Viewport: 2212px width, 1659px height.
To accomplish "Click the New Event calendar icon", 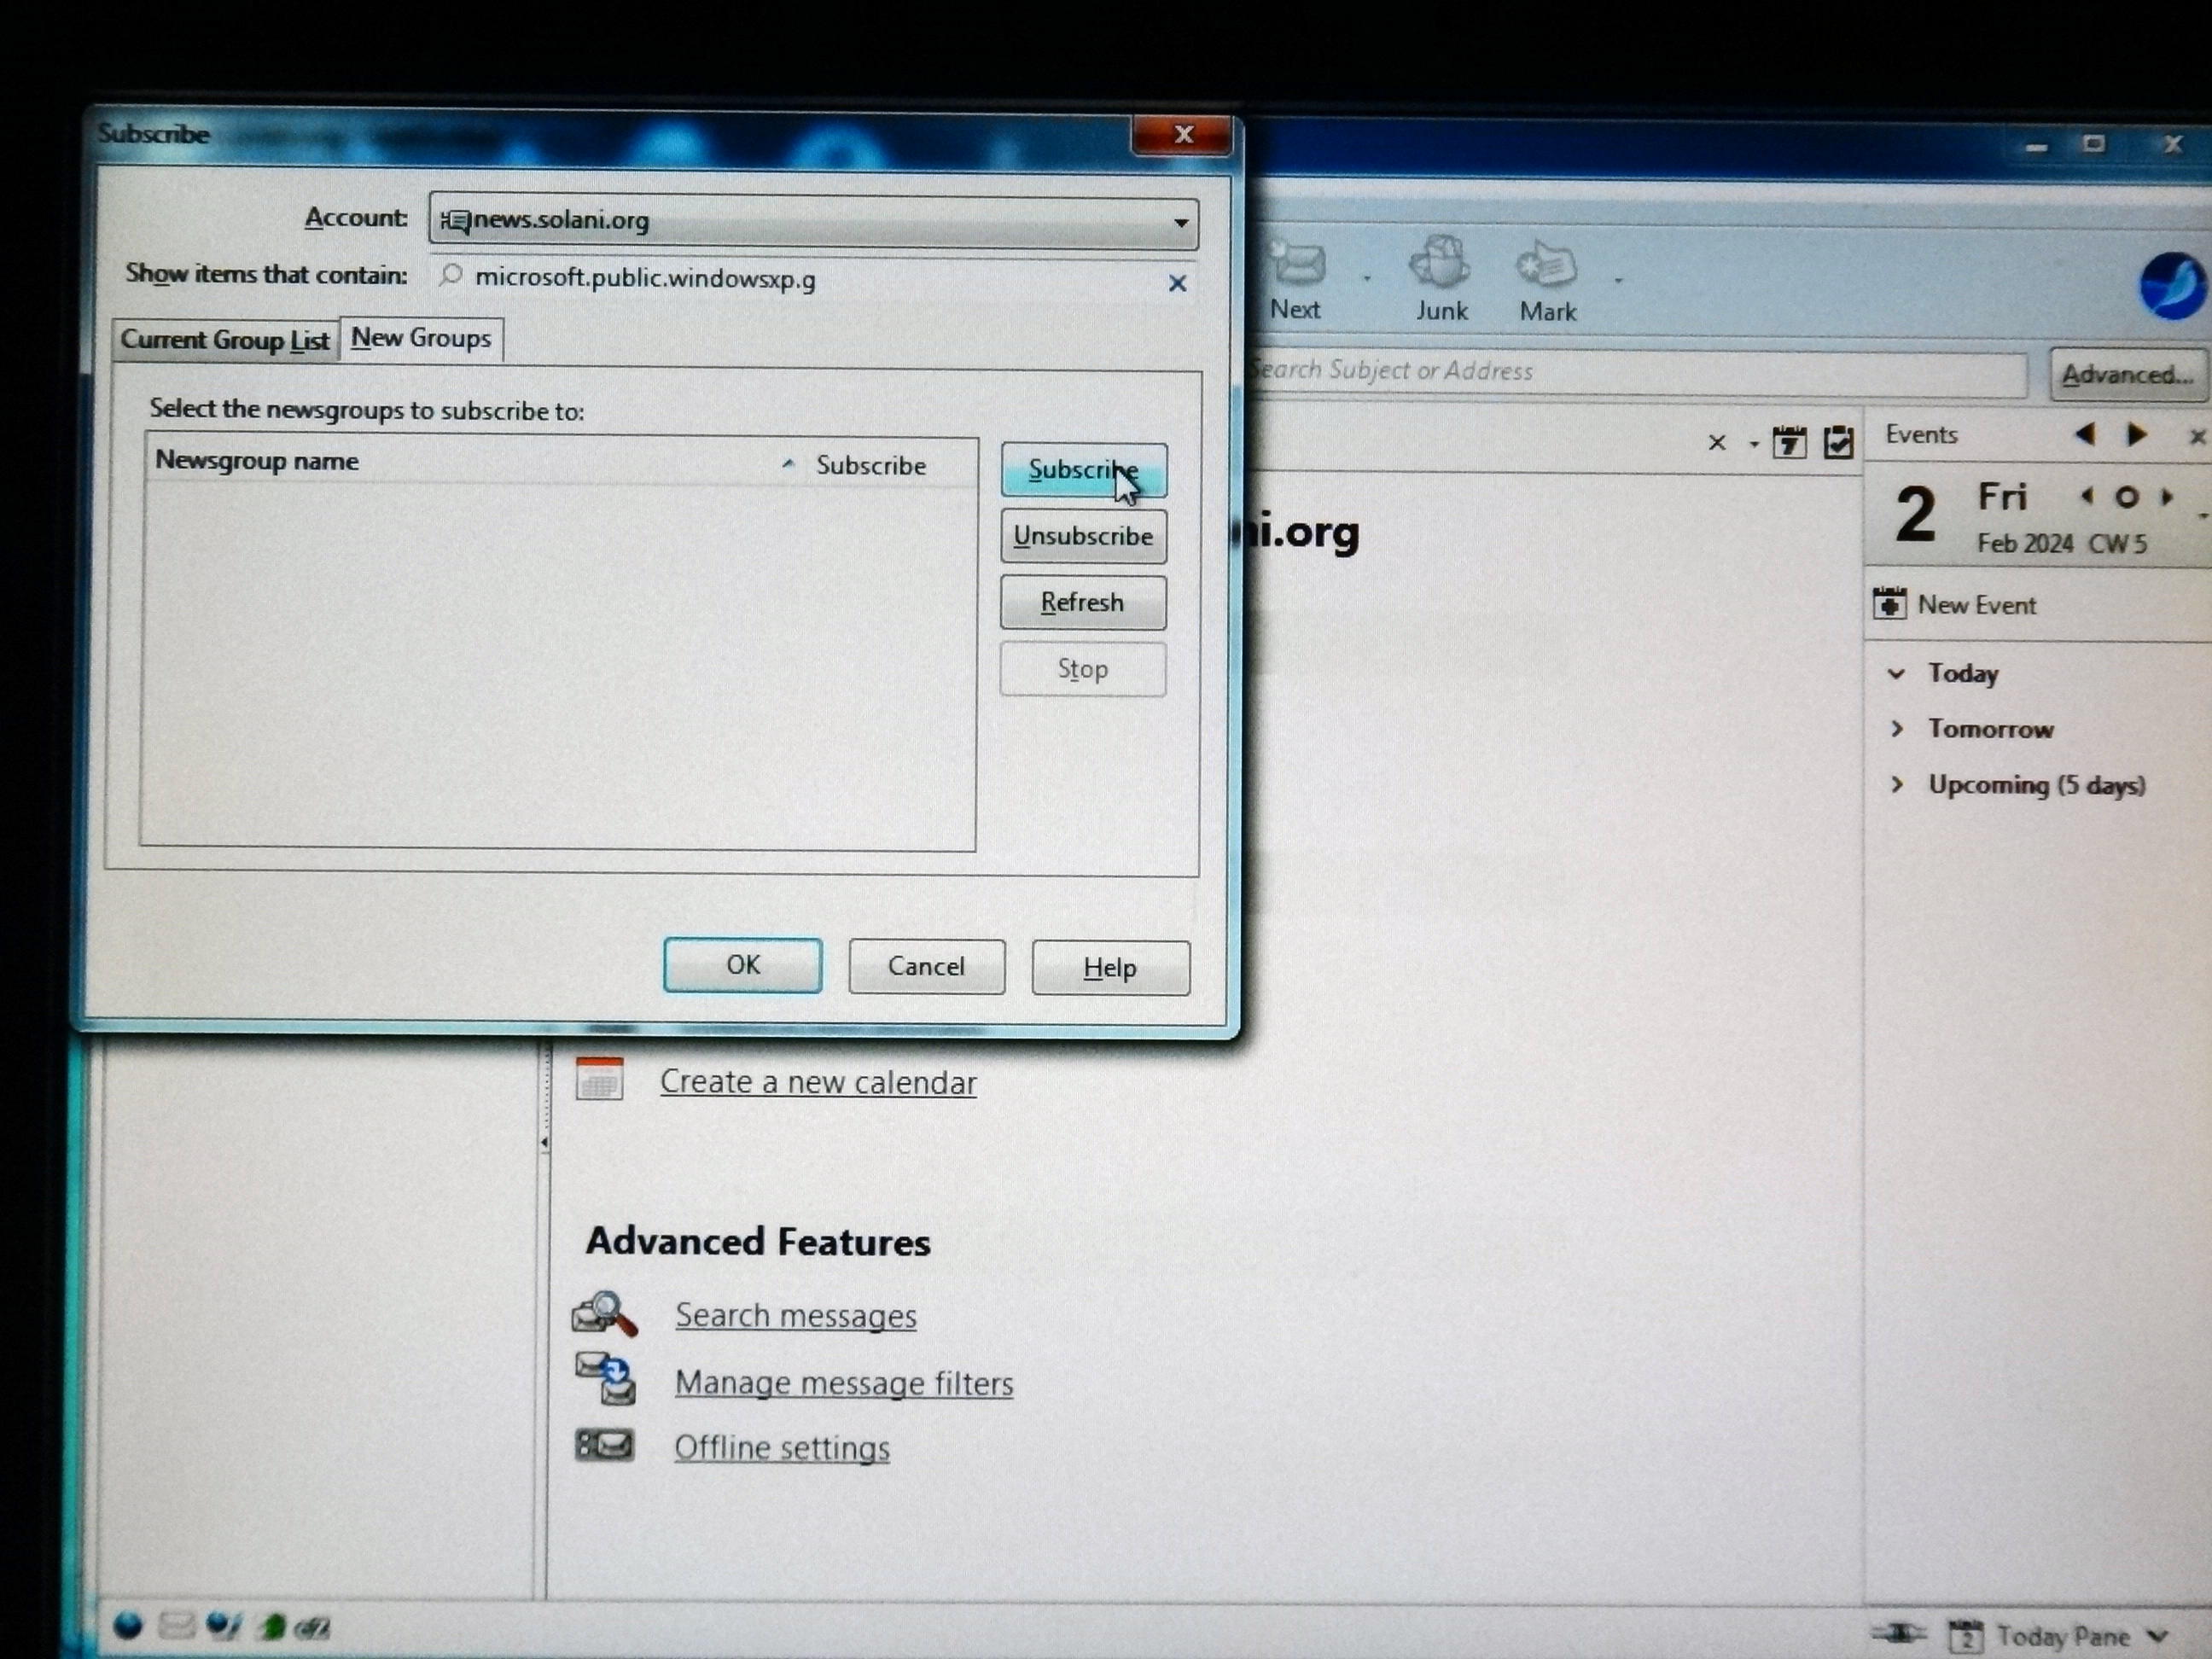I will (1889, 604).
